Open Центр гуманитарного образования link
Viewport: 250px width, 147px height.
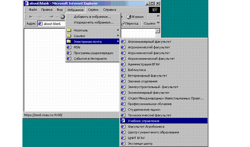pyautogui.click(x=164, y=132)
